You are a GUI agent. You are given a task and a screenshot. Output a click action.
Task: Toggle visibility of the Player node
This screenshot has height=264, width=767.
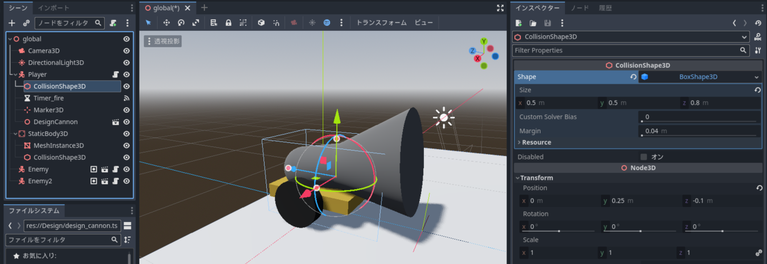(x=126, y=75)
